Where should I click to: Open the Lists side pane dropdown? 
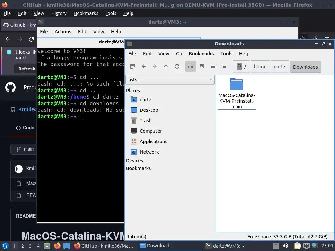tap(170, 80)
